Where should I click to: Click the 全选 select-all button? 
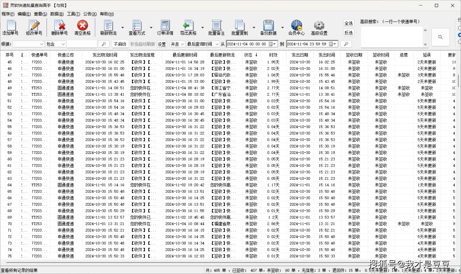349,23
